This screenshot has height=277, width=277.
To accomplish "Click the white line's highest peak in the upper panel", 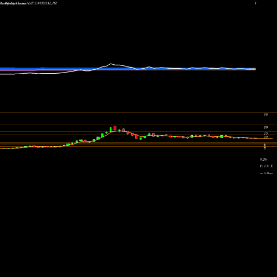I will click(111, 64).
